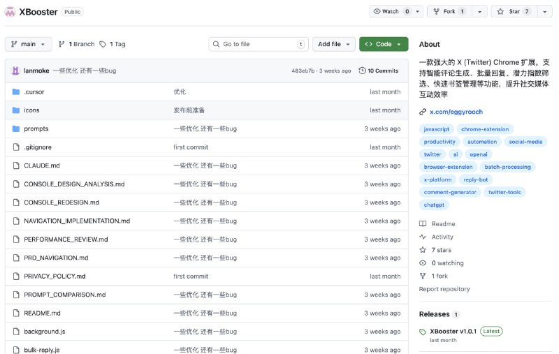
Task: Click the XBooster repository avatar icon
Action: point(10,12)
